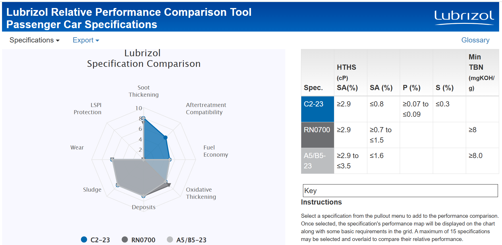Toggle RN0700 series in chart legend
Screen dimensions: 502x245
(x=138, y=240)
